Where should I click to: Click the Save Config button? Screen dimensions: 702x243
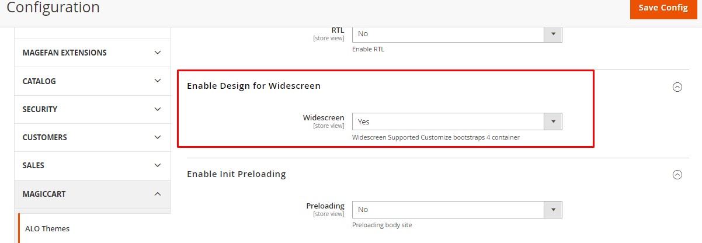click(x=663, y=8)
